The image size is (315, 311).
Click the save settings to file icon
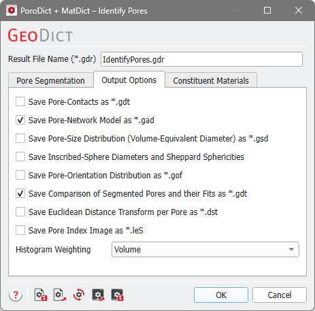pos(41,295)
